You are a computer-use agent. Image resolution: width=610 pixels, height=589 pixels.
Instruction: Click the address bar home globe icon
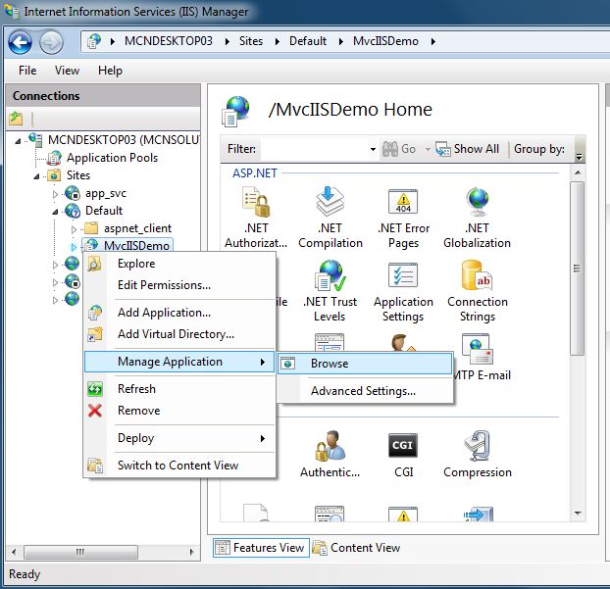point(94,41)
